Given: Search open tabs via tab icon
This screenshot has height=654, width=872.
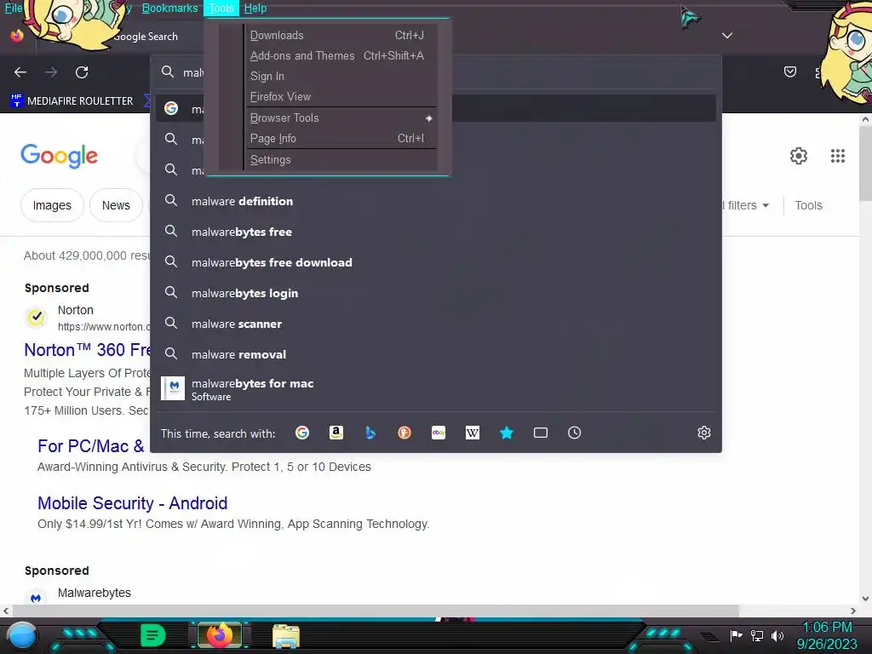Looking at the screenshot, I should pos(541,433).
